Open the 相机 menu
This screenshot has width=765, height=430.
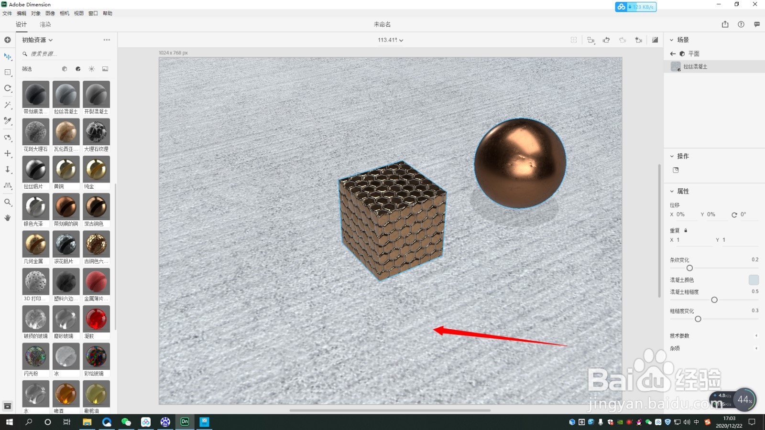pos(65,13)
